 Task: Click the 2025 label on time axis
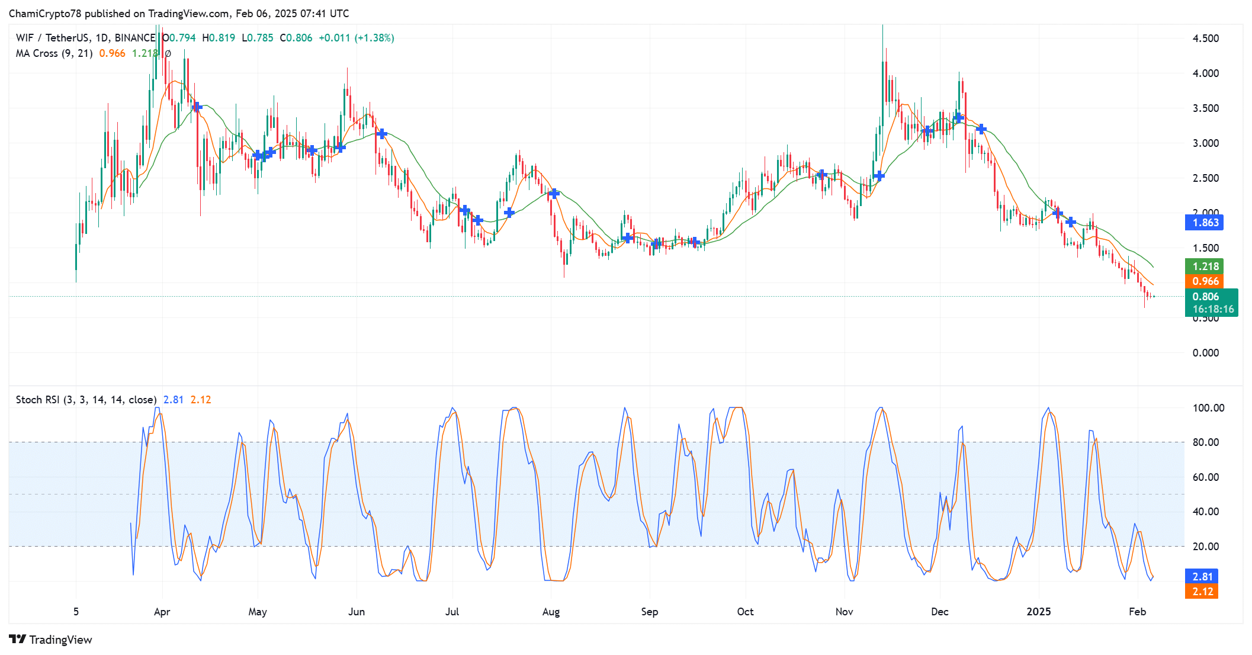[x=1039, y=612]
